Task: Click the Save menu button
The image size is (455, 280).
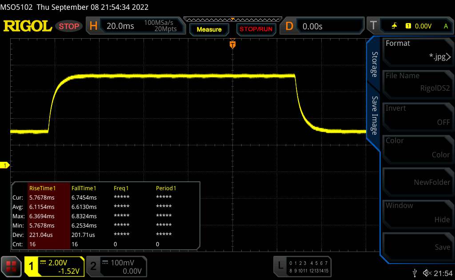Action: point(418,247)
